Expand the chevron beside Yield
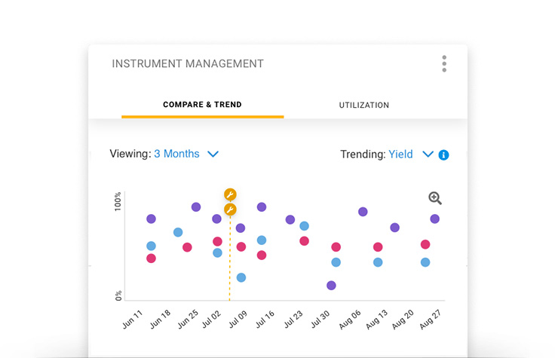This screenshot has height=358, width=555. [x=428, y=155]
